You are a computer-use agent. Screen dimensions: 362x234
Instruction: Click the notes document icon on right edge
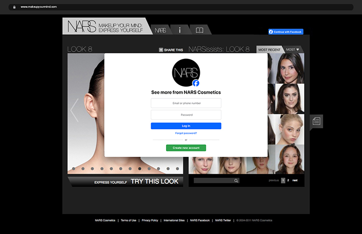click(x=316, y=121)
